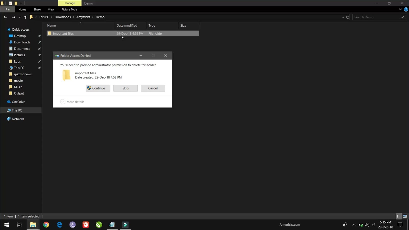The height and width of the screenshot is (230, 409).
Task: Open recent locations dropdown arrow
Action: coord(20,17)
